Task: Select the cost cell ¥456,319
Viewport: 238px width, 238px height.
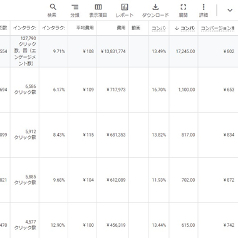Action: tap(116, 225)
